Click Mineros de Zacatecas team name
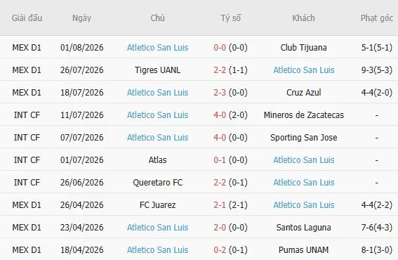 pyautogui.click(x=303, y=115)
